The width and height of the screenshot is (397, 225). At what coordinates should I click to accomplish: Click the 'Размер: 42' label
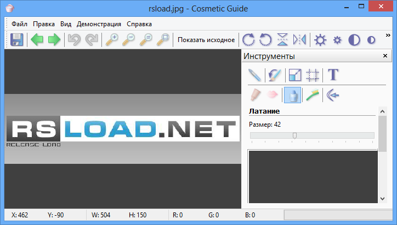click(x=265, y=125)
